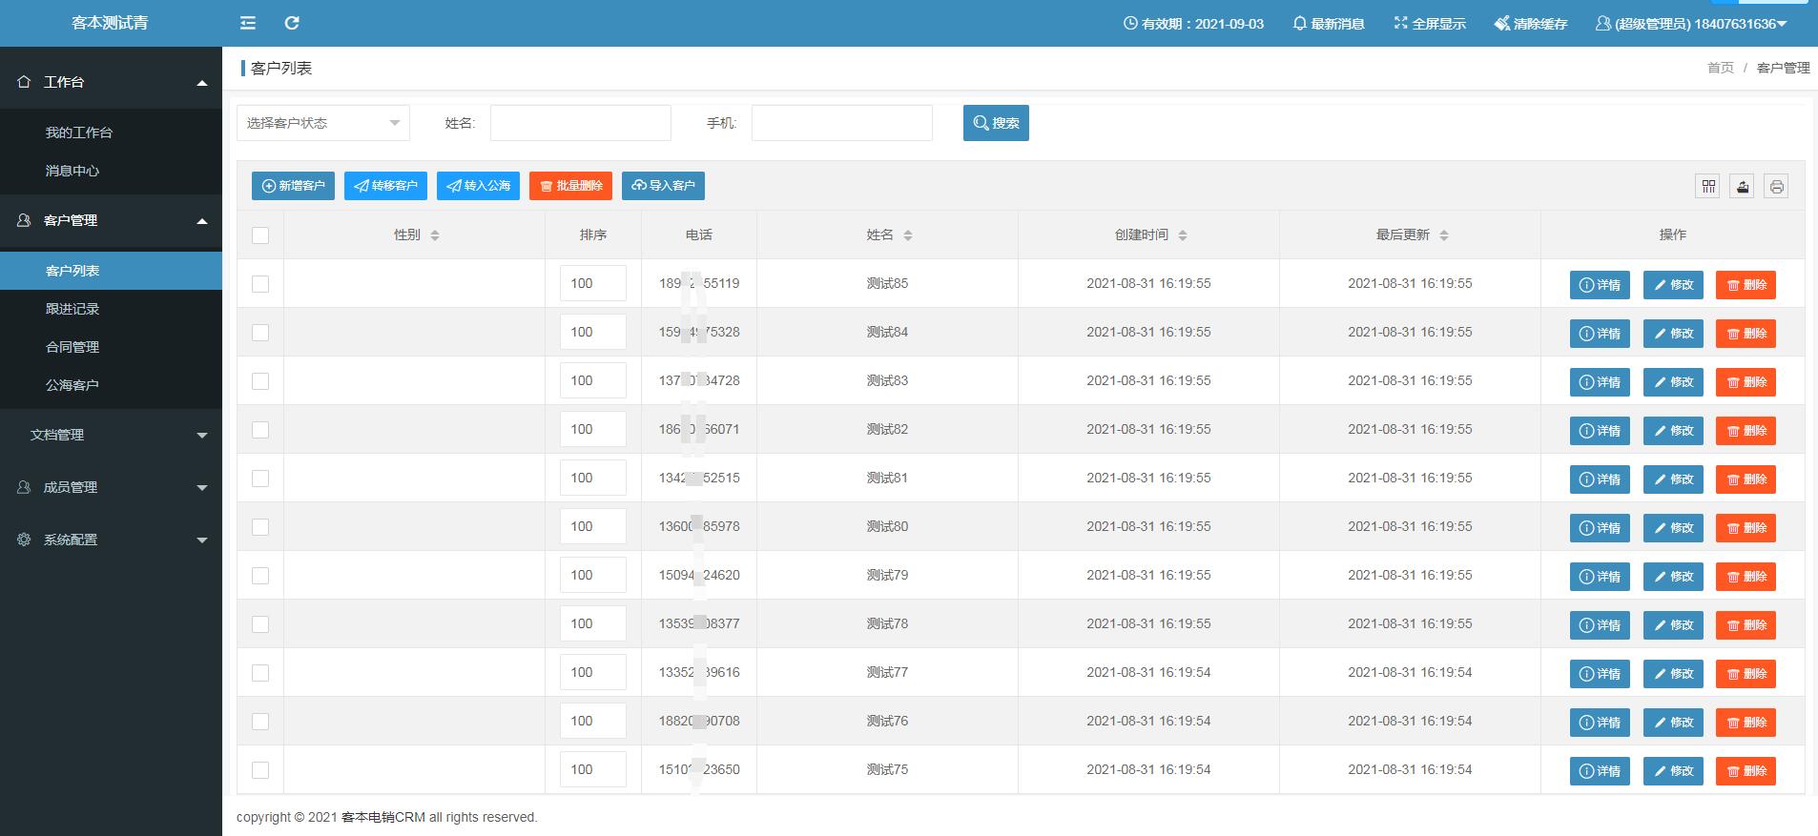Click the 新增客户 button
The height and width of the screenshot is (836, 1818).
(x=293, y=186)
